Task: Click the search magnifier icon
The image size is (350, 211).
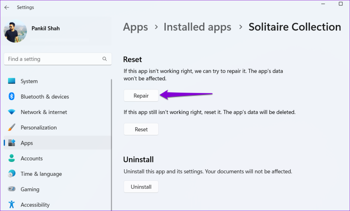Action: 105,59
